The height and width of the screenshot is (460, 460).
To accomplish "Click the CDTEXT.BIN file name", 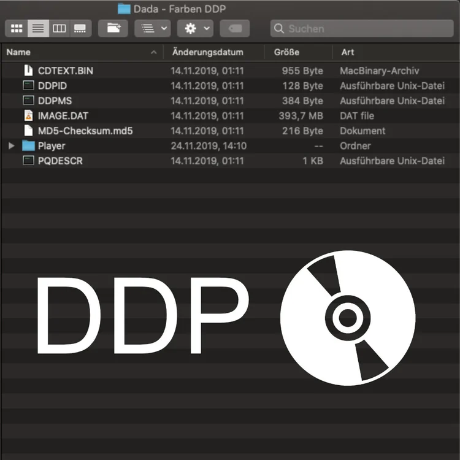I will pos(66,71).
